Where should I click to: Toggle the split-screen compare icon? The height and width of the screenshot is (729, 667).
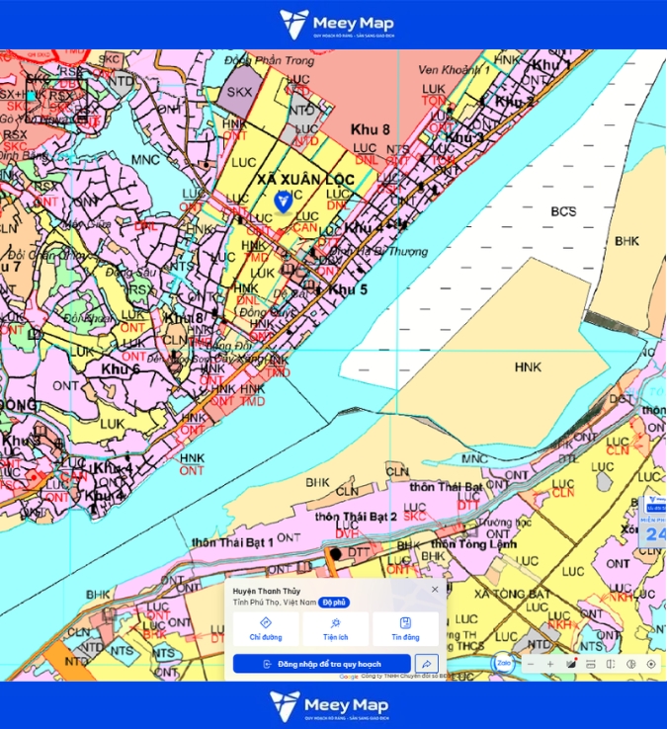(611, 665)
